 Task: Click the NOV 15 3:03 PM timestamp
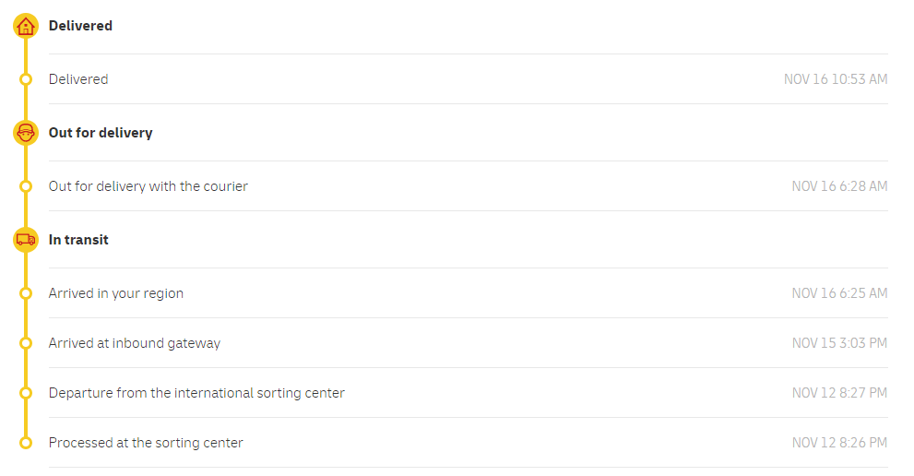tap(839, 343)
